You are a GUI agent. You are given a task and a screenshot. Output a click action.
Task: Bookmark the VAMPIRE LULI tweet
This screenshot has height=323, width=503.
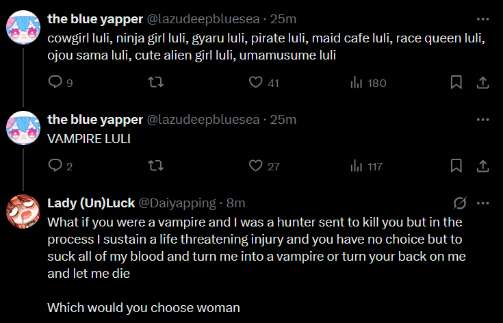click(x=456, y=166)
